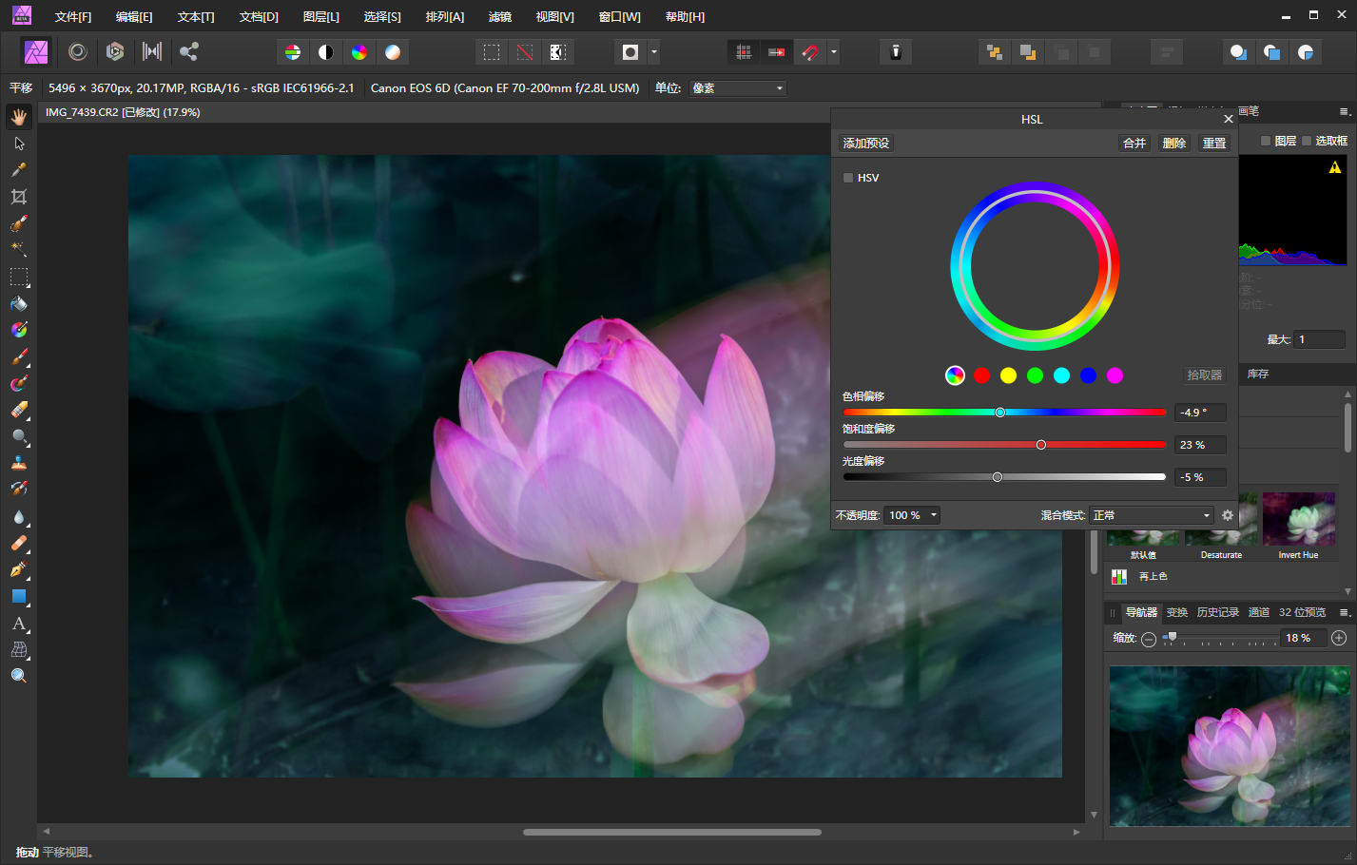Toggle magnet snapping in toolbar

tap(810, 52)
